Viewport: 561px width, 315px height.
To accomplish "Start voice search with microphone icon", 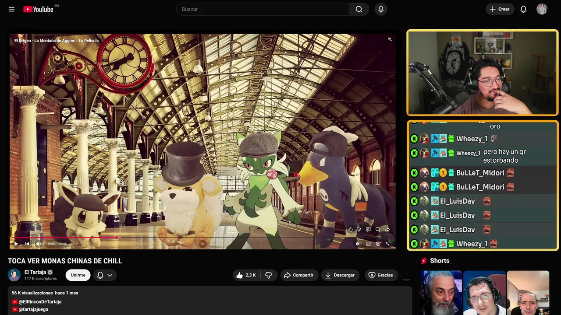I will [381, 9].
